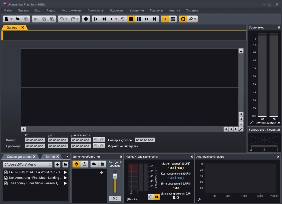Add an effect with the plus icon

click(102, 173)
